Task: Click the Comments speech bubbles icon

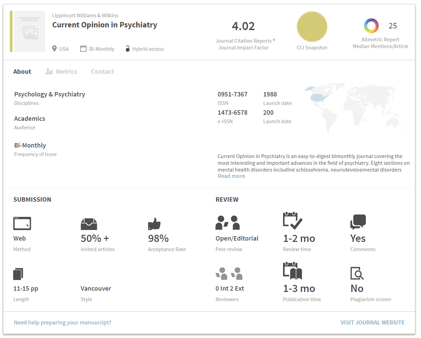Action: [358, 222]
